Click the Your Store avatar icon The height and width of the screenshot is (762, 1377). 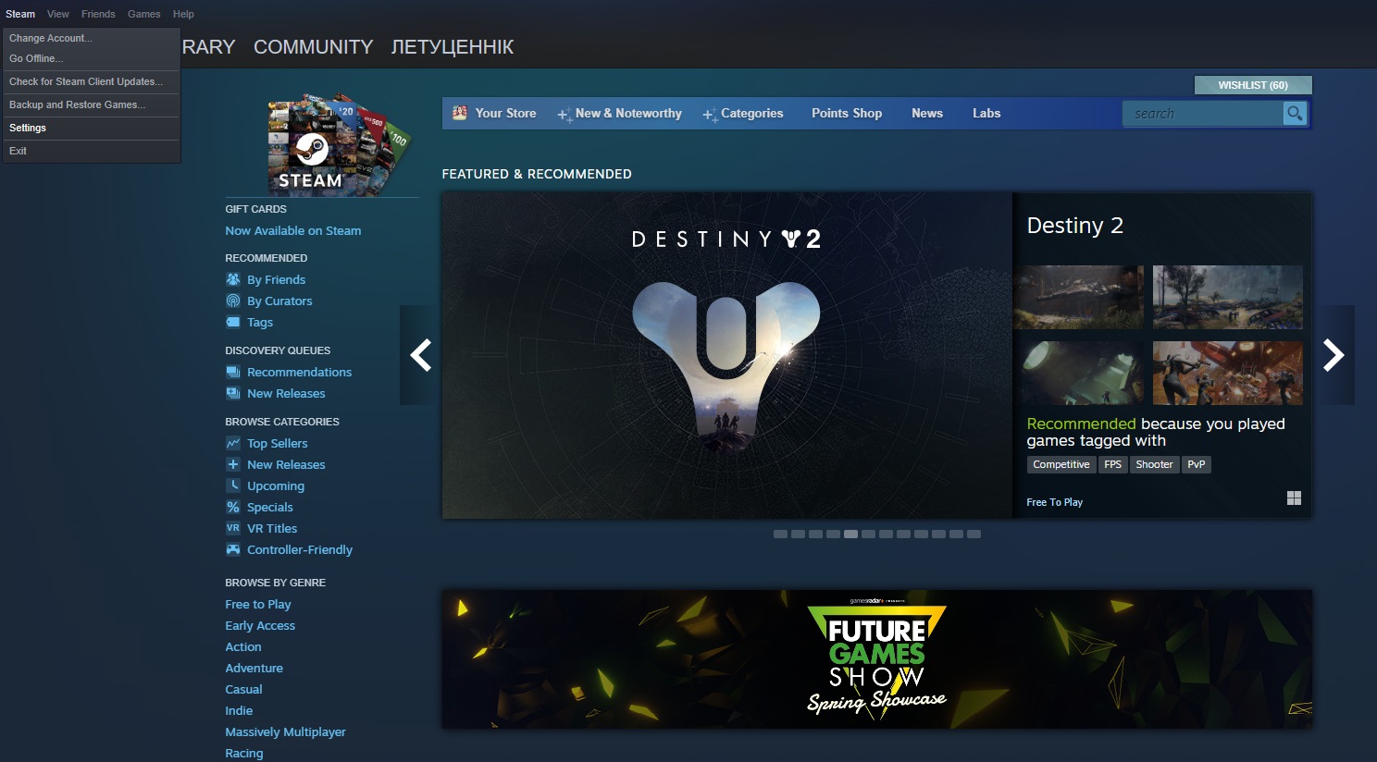tap(460, 113)
